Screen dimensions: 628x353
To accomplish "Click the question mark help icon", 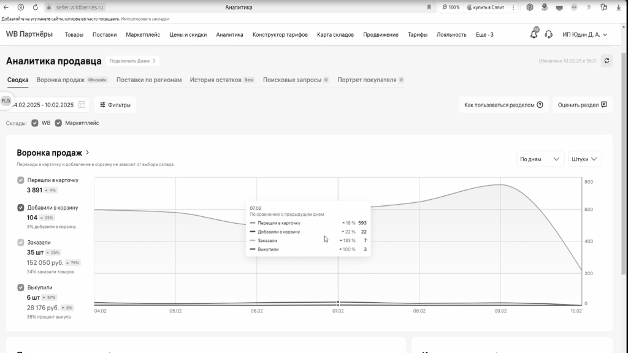I will click(540, 105).
